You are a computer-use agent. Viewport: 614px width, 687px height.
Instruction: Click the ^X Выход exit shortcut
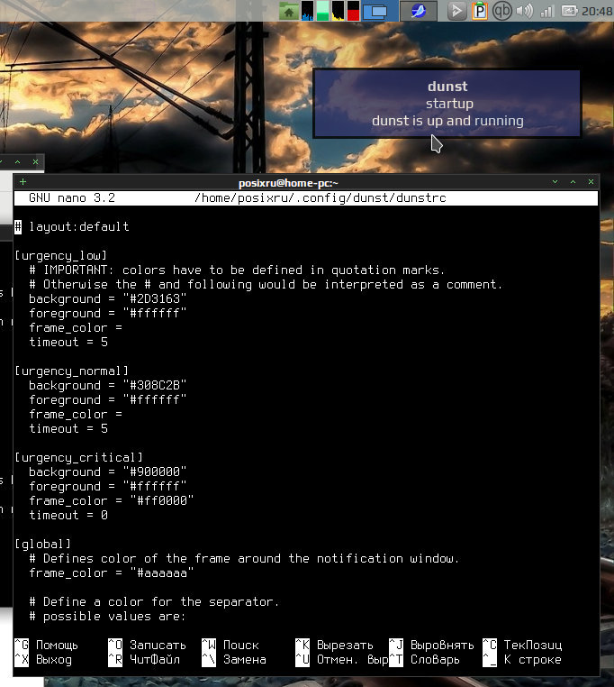(x=43, y=660)
